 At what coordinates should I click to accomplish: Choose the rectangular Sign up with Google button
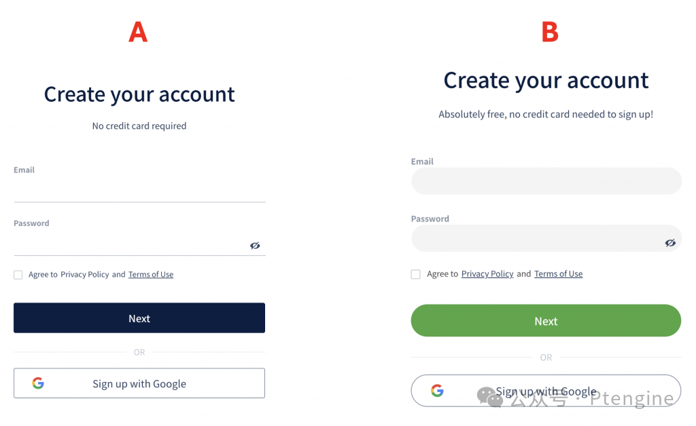(139, 383)
